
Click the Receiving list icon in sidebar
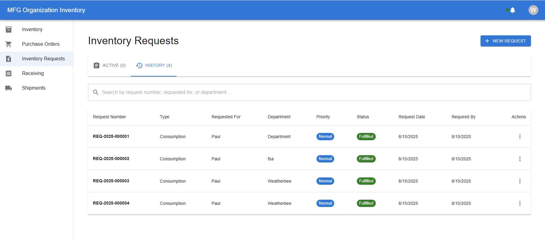point(9,73)
